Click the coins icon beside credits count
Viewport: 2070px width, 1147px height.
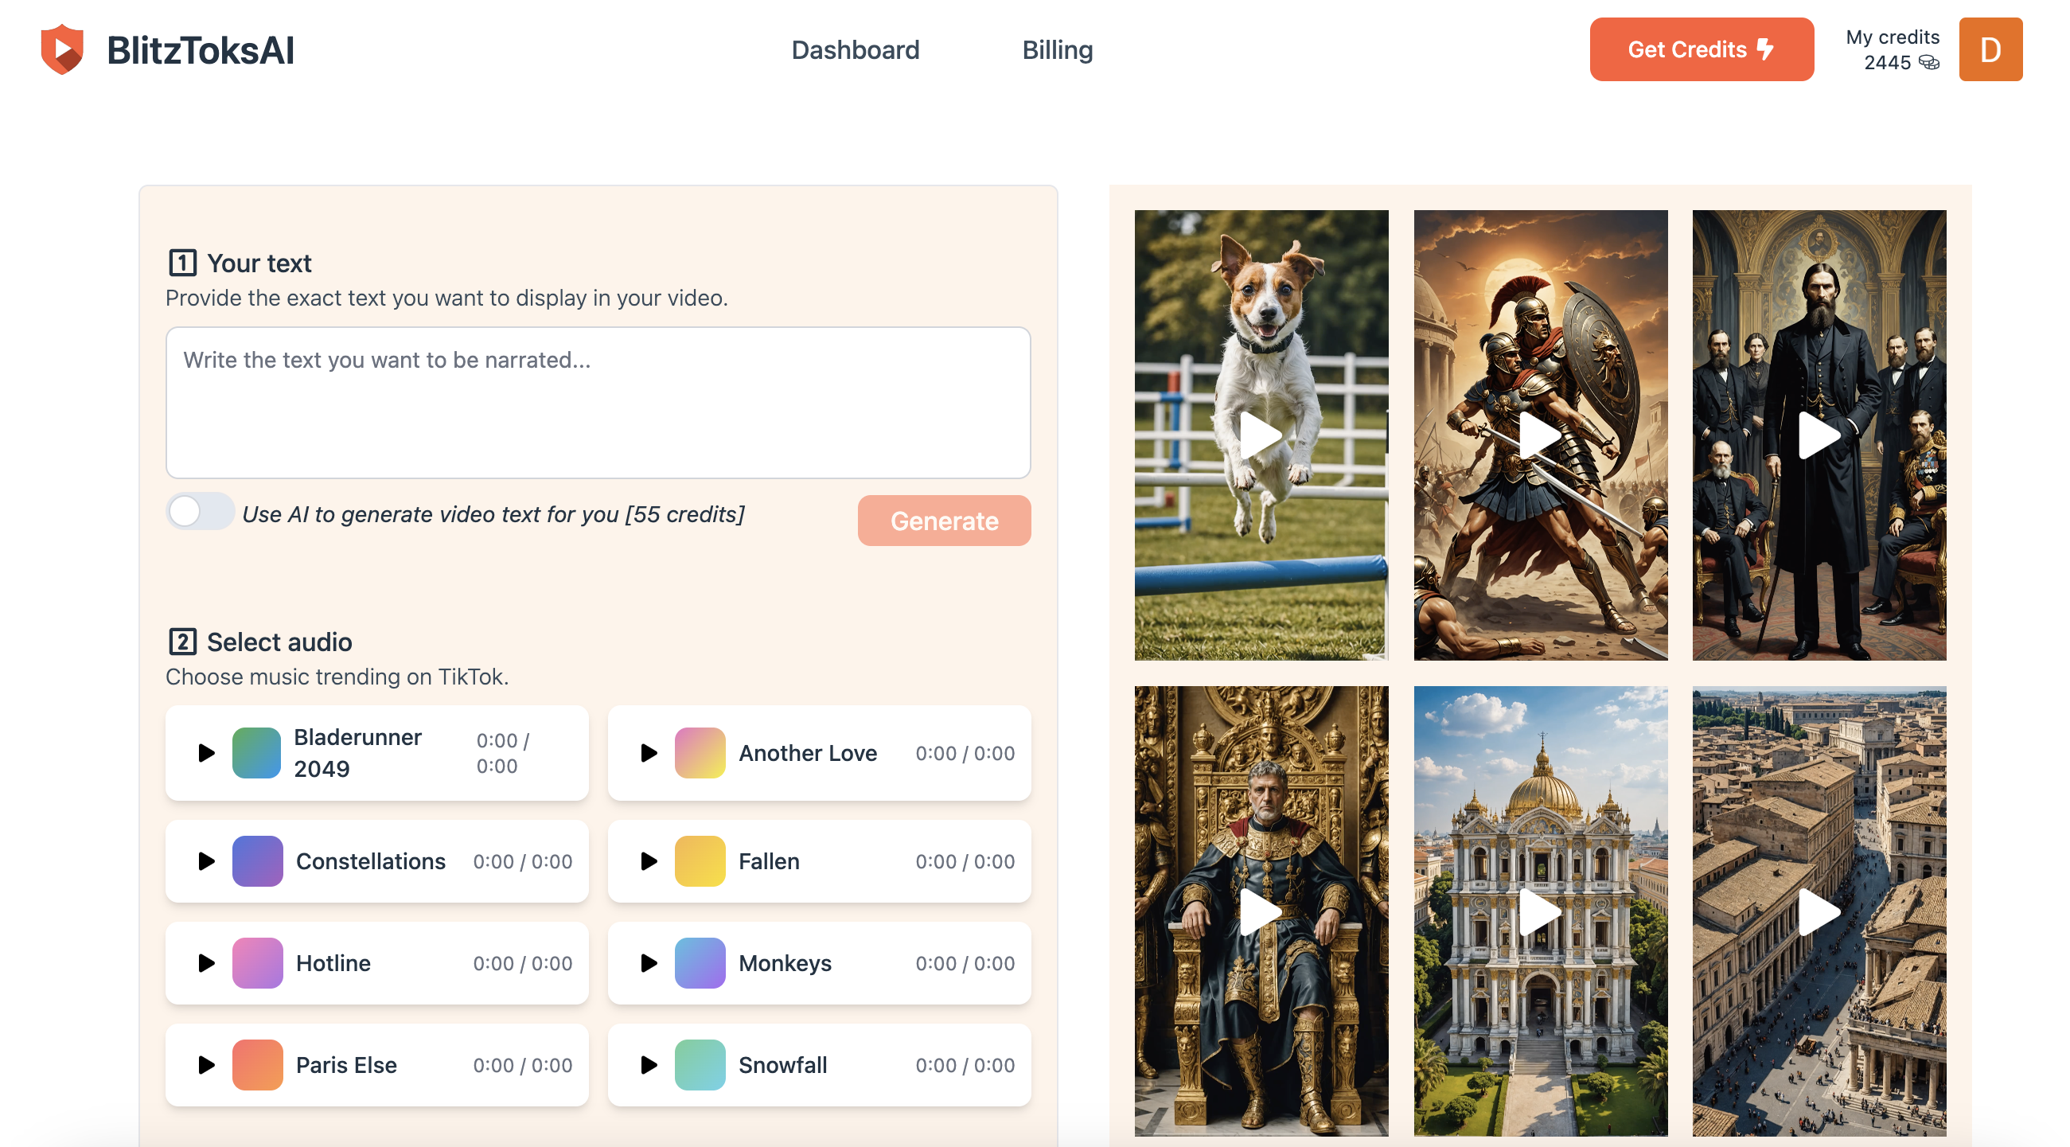coord(1929,63)
